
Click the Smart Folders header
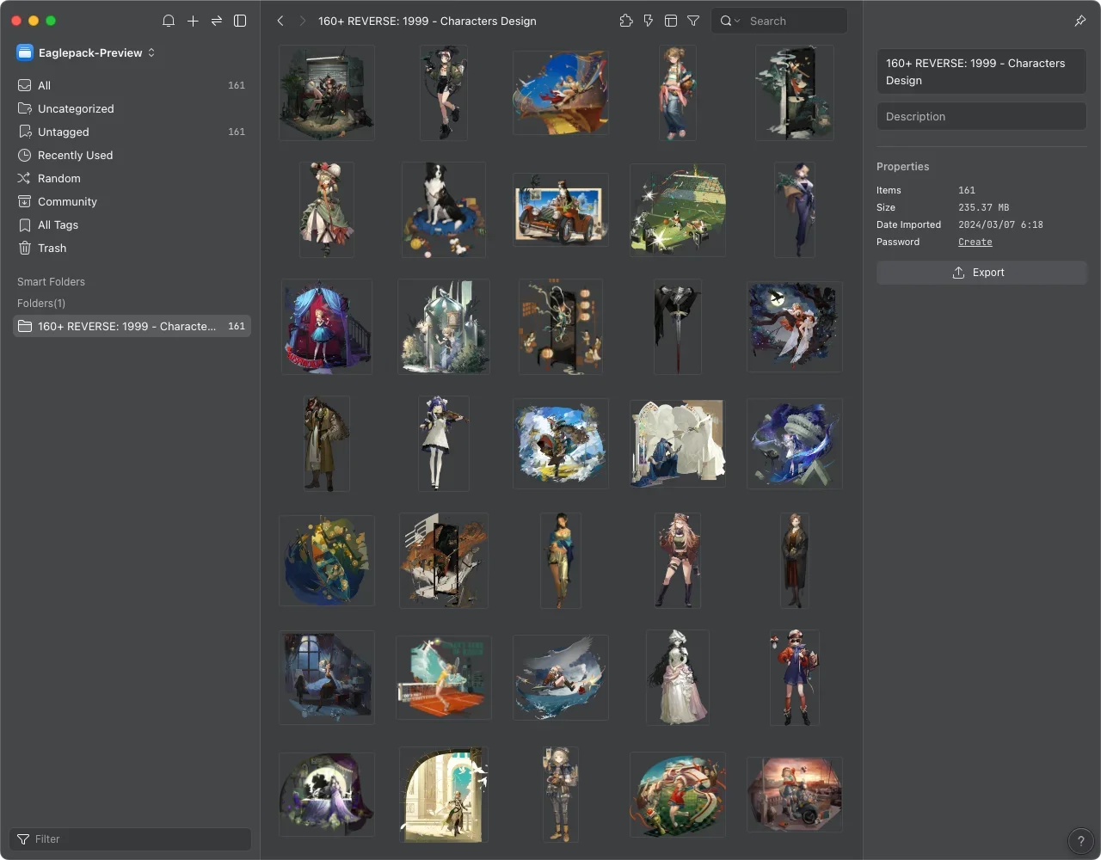pos(51,282)
